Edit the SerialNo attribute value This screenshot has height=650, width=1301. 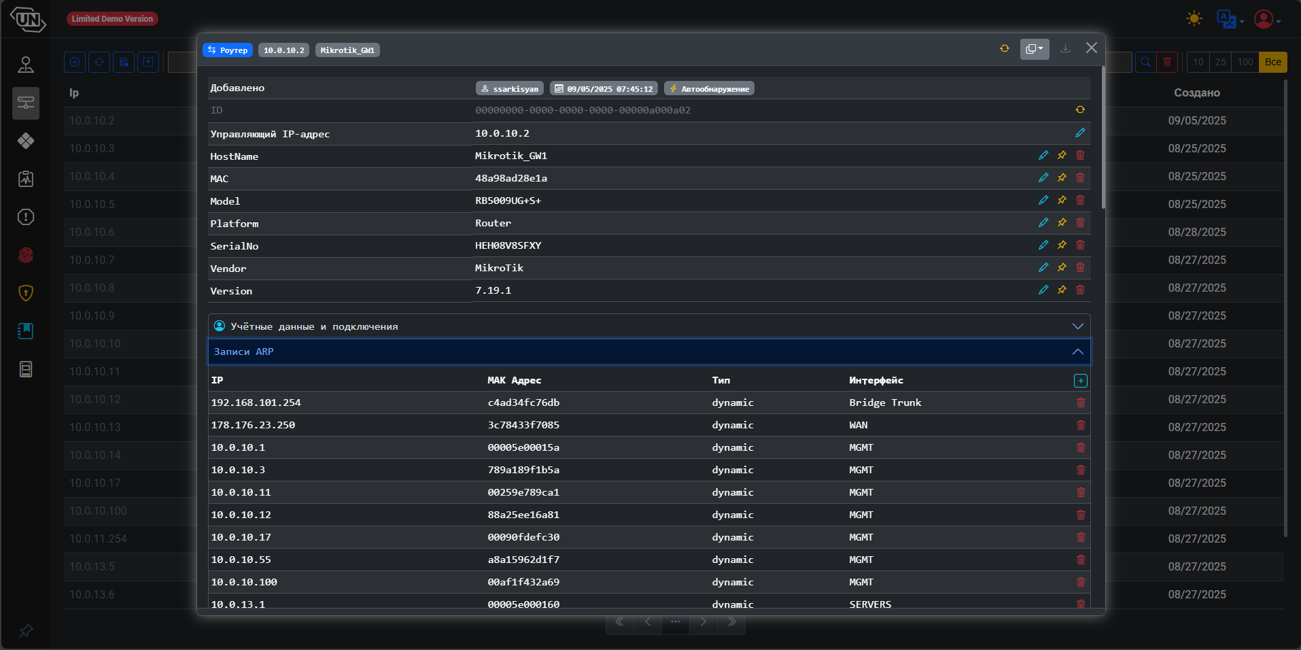point(1043,245)
